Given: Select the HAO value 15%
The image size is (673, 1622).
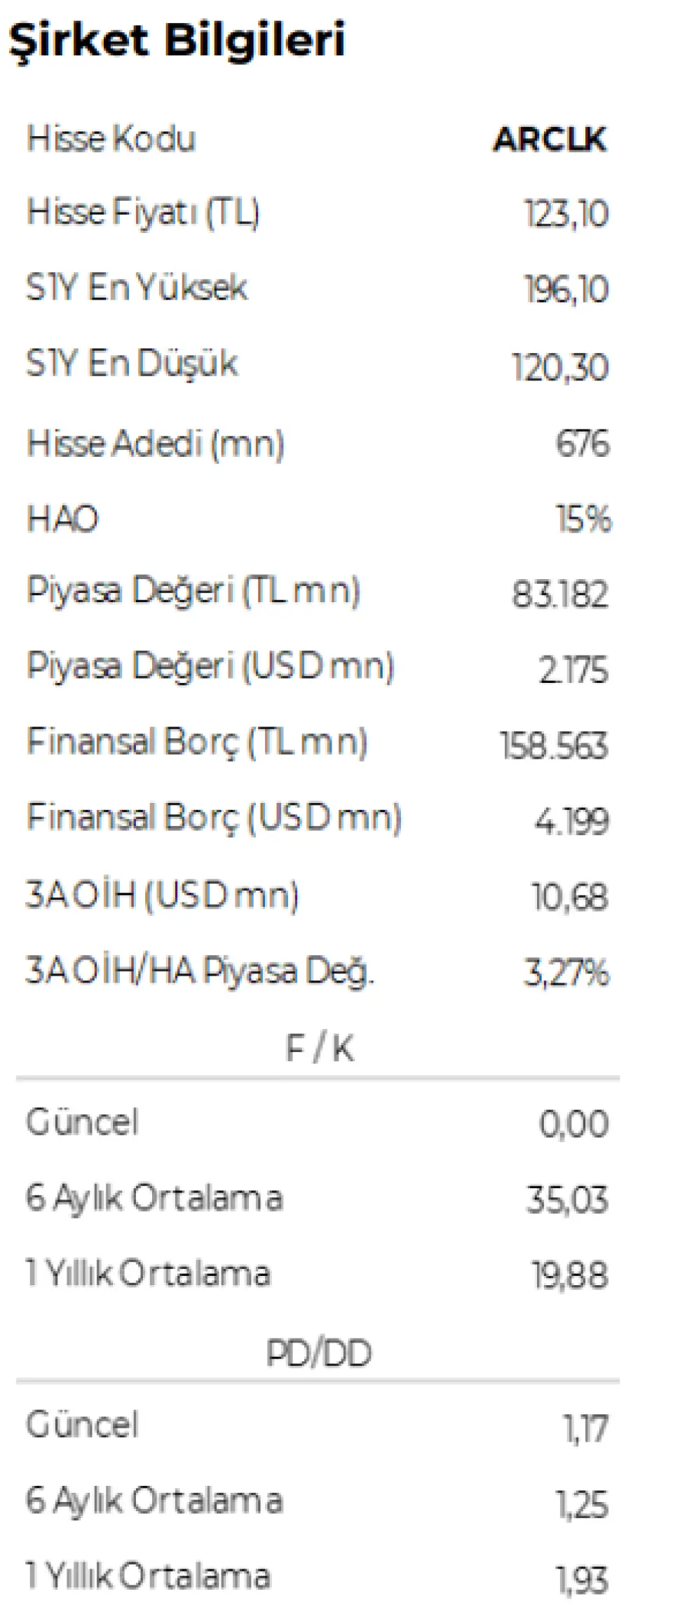Looking at the screenshot, I should tap(583, 519).
